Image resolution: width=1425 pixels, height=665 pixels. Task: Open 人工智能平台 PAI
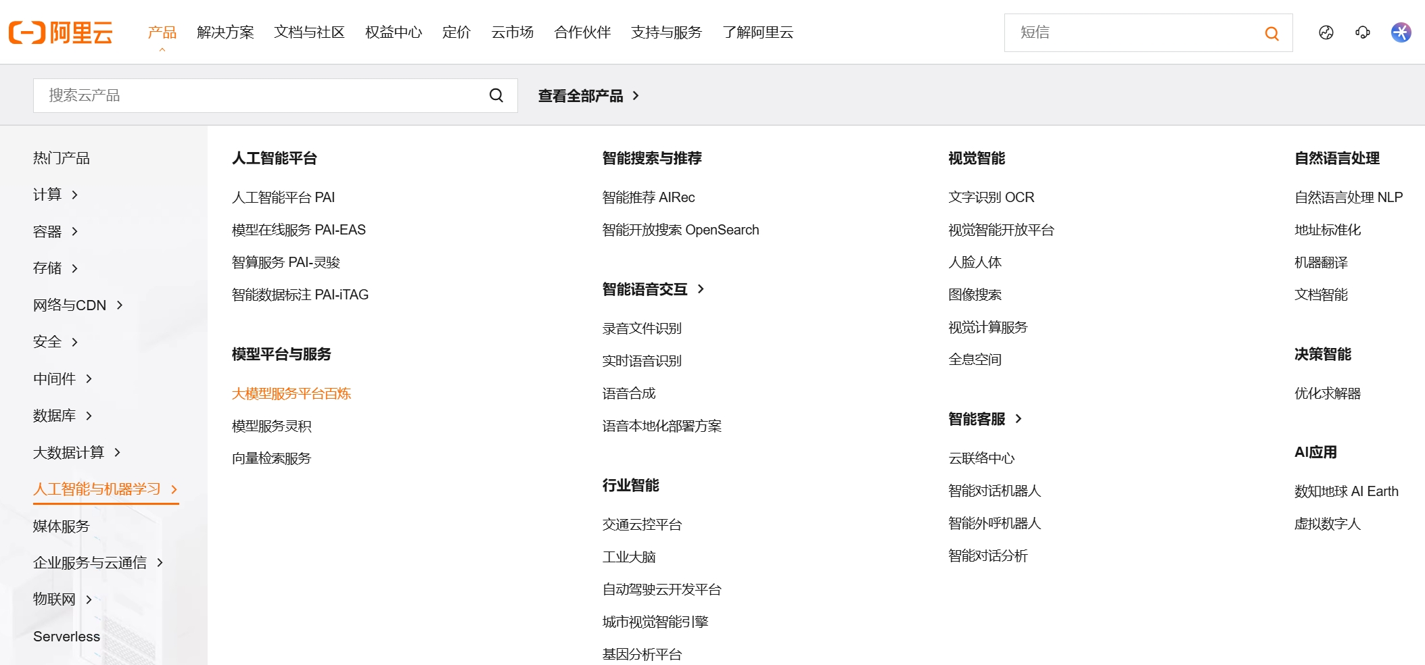(x=283, y=197)
